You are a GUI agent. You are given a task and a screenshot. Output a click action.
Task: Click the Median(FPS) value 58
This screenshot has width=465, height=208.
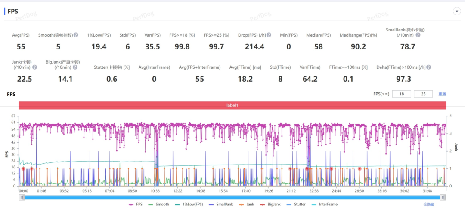click(319, 47)
